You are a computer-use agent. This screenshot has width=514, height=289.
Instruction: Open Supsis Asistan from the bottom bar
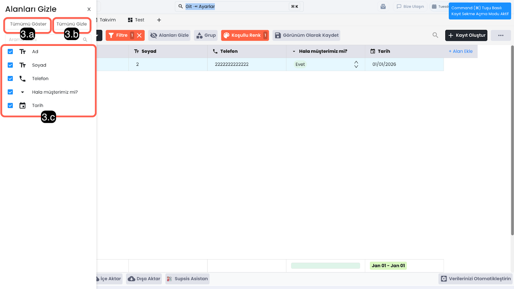pyautogui.click(x=187, y=279)
